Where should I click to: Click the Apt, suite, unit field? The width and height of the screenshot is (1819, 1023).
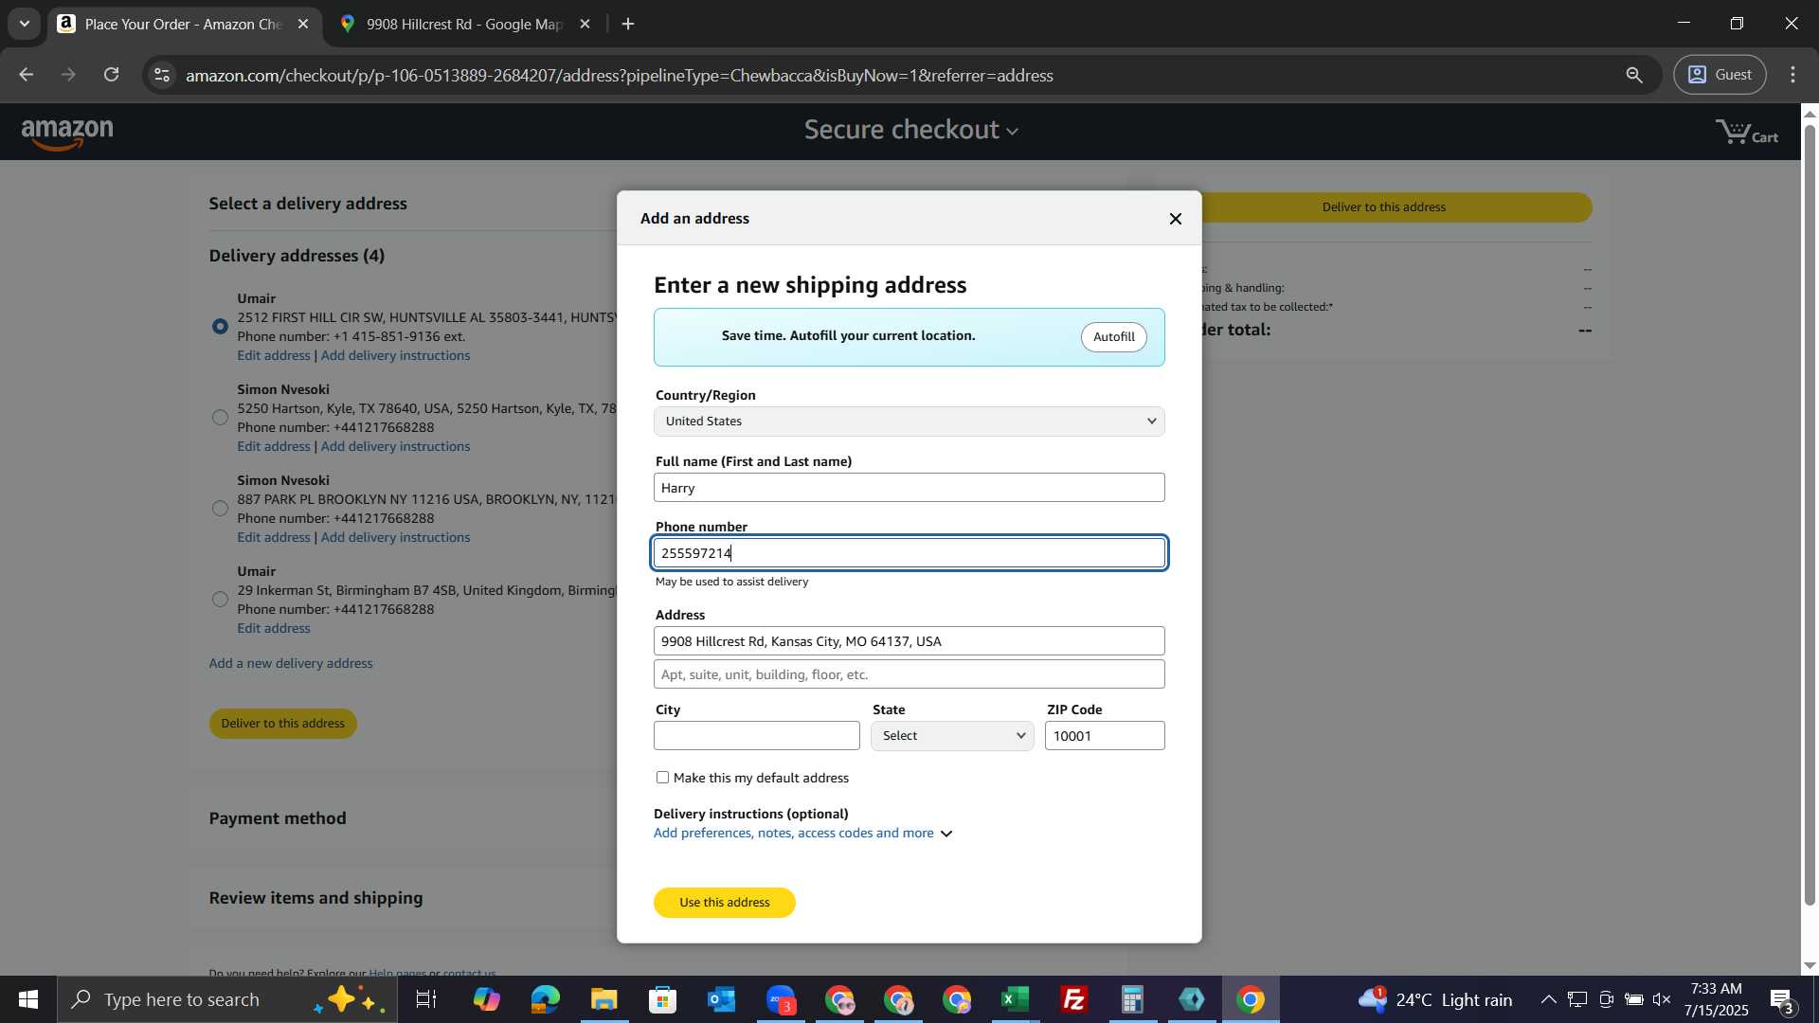[x=909, y=674]
